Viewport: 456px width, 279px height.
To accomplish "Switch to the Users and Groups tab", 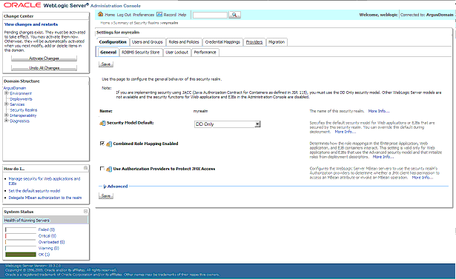I will click(x=148, y=42).
